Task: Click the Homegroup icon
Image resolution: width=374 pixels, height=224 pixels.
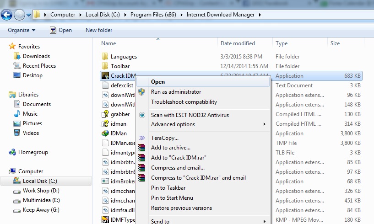Action: coord(12,152)
